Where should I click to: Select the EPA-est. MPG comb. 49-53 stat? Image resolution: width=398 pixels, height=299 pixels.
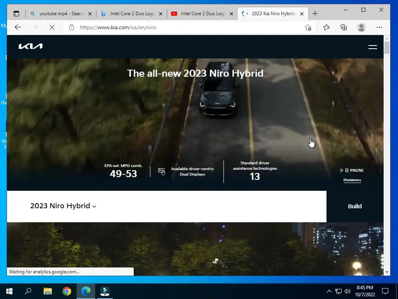(x=123, y=171)
